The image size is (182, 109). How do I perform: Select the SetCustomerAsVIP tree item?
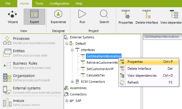pos(100,69)
